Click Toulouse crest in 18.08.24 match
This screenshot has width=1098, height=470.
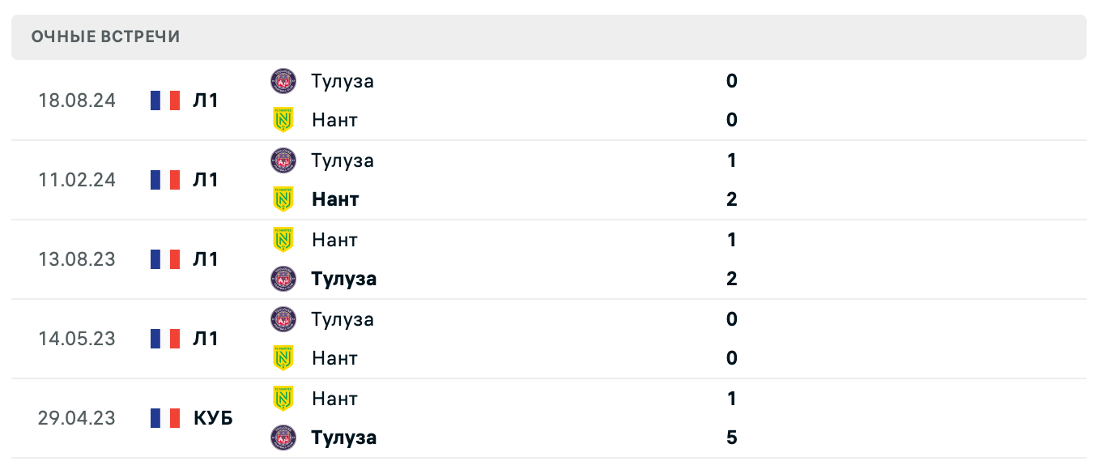[x=283, y=81]
